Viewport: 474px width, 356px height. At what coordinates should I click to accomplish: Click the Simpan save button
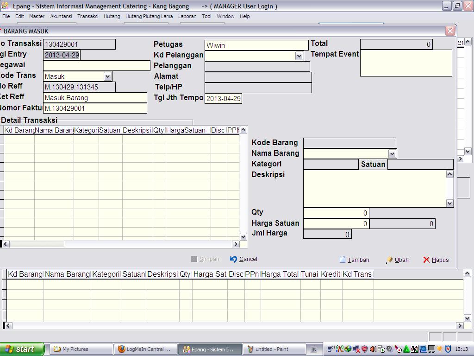(205, 259)
